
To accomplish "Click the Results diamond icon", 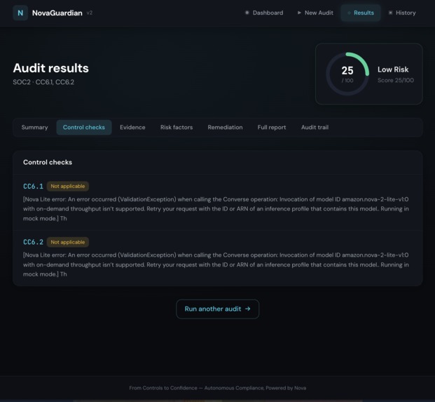I will (x=349, y=13).
